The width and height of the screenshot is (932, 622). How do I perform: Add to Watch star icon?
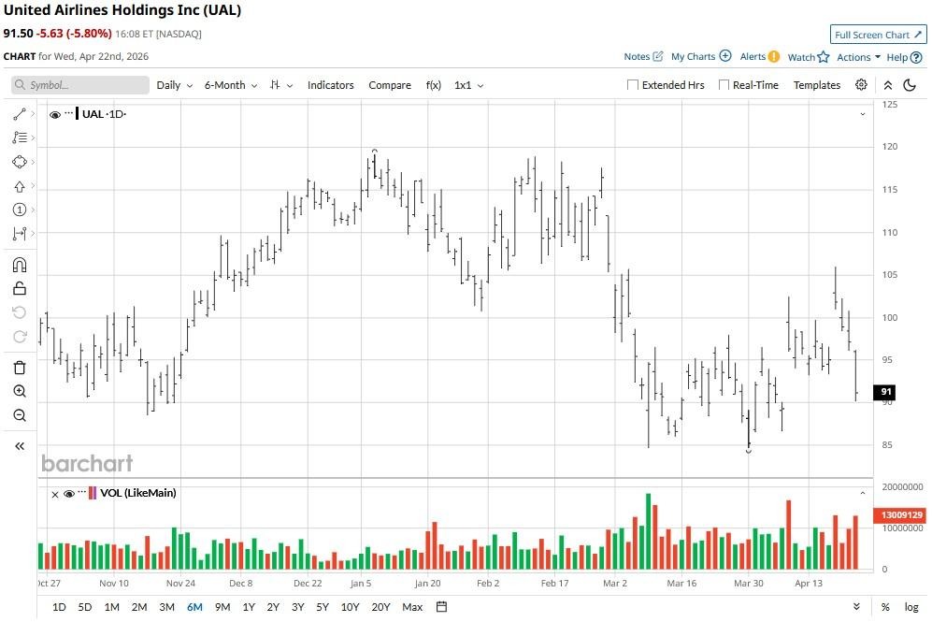[x=824, y=56]
